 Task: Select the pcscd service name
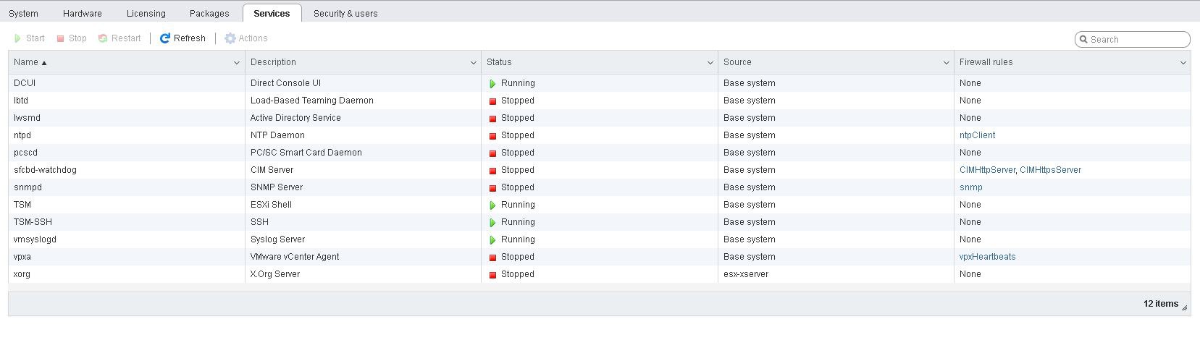click(x=25, y=153)
